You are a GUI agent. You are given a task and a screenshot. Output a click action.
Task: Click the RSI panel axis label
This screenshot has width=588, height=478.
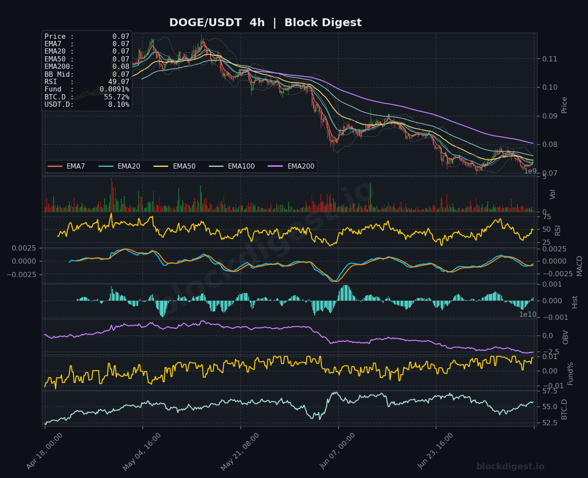pos(558,231)
